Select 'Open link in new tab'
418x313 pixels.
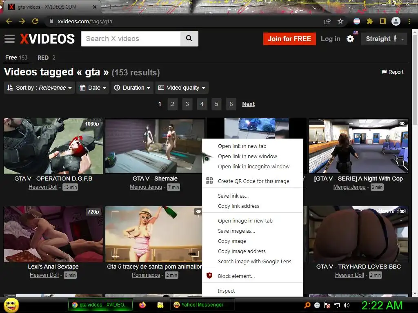pos(252,146)
